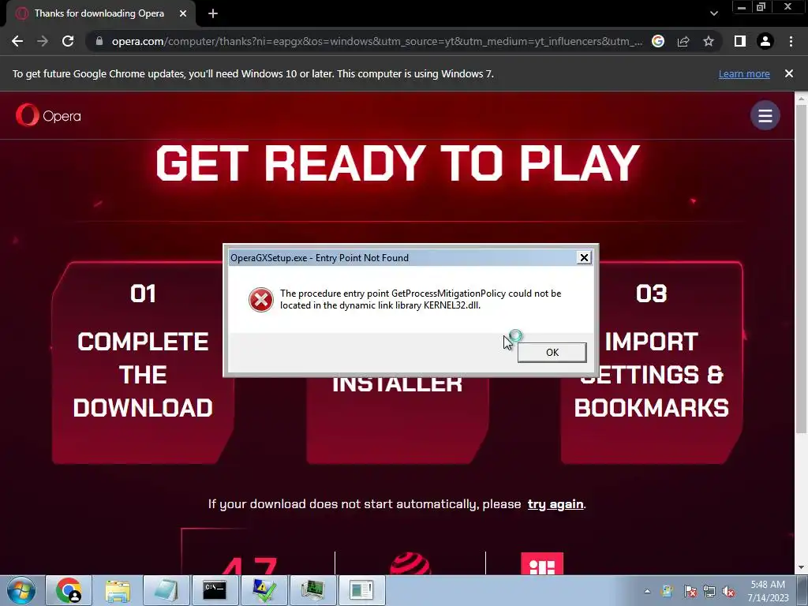The height and width of the screenshot is (606, 808).
Task: Open the Notepad taskbar item
Action: click(166, 590)
